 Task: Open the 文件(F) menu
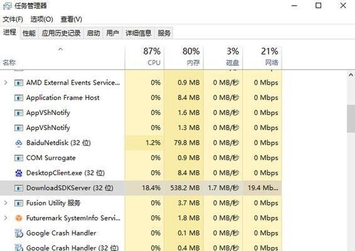[13, 19]
